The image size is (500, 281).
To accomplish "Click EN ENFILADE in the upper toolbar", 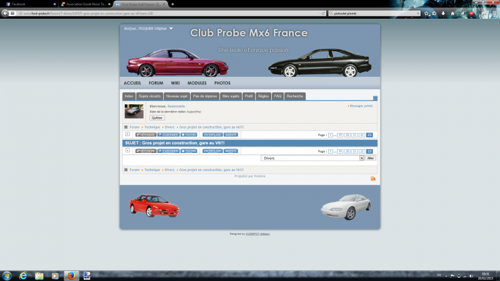I will pyautogui.click(x=212, y=135).
